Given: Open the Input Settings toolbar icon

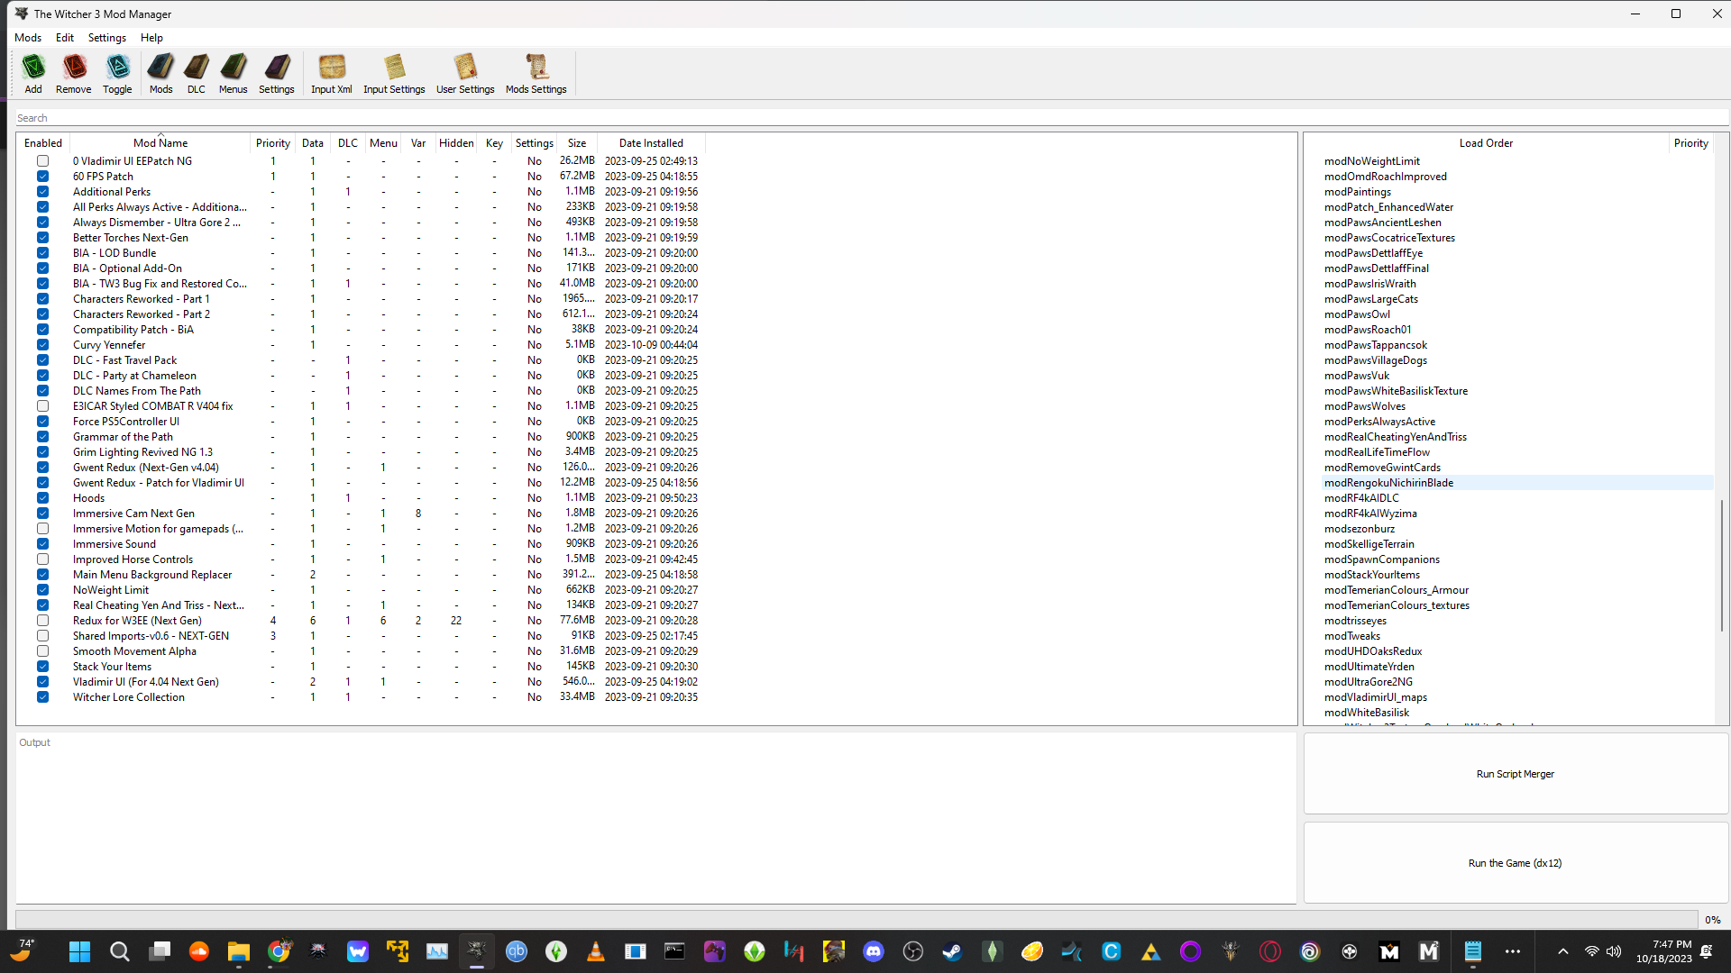Looking at the screenshot, I should [x=394, y=74].
